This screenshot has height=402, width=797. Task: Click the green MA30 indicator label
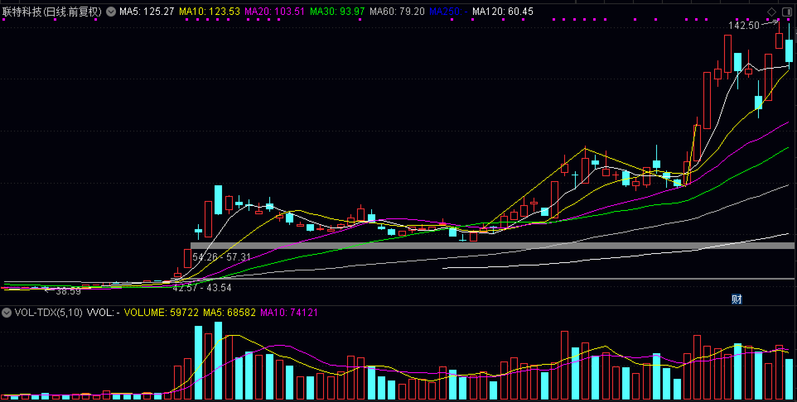[337, 12]
